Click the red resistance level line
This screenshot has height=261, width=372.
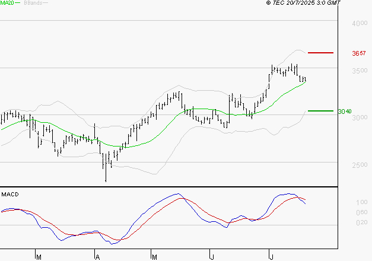pyautogui.click(x=320, y=53)
